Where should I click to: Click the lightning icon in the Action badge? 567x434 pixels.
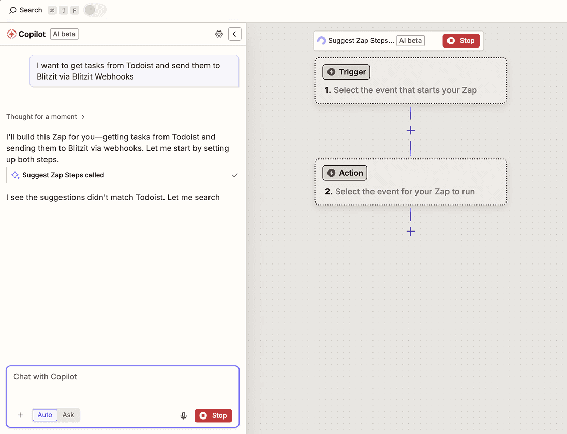point(331,173)
